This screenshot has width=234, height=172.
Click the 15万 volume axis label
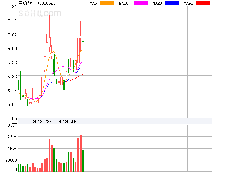coord(12,149)
